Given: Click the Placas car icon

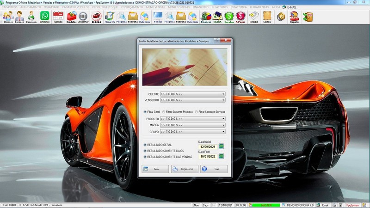Looking at the screenshot, I should click(96, 17).
